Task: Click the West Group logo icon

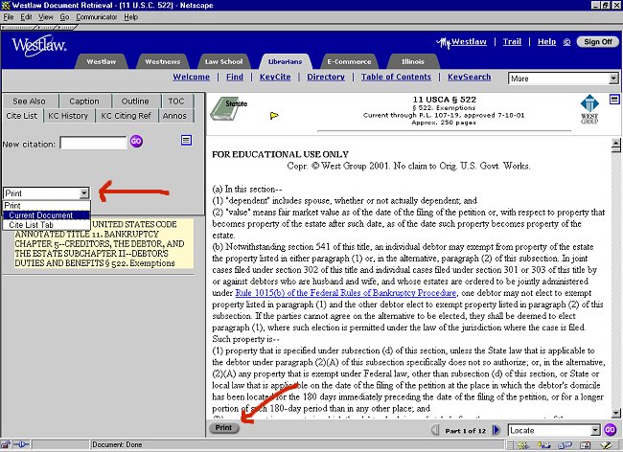Action: point(589,109)
